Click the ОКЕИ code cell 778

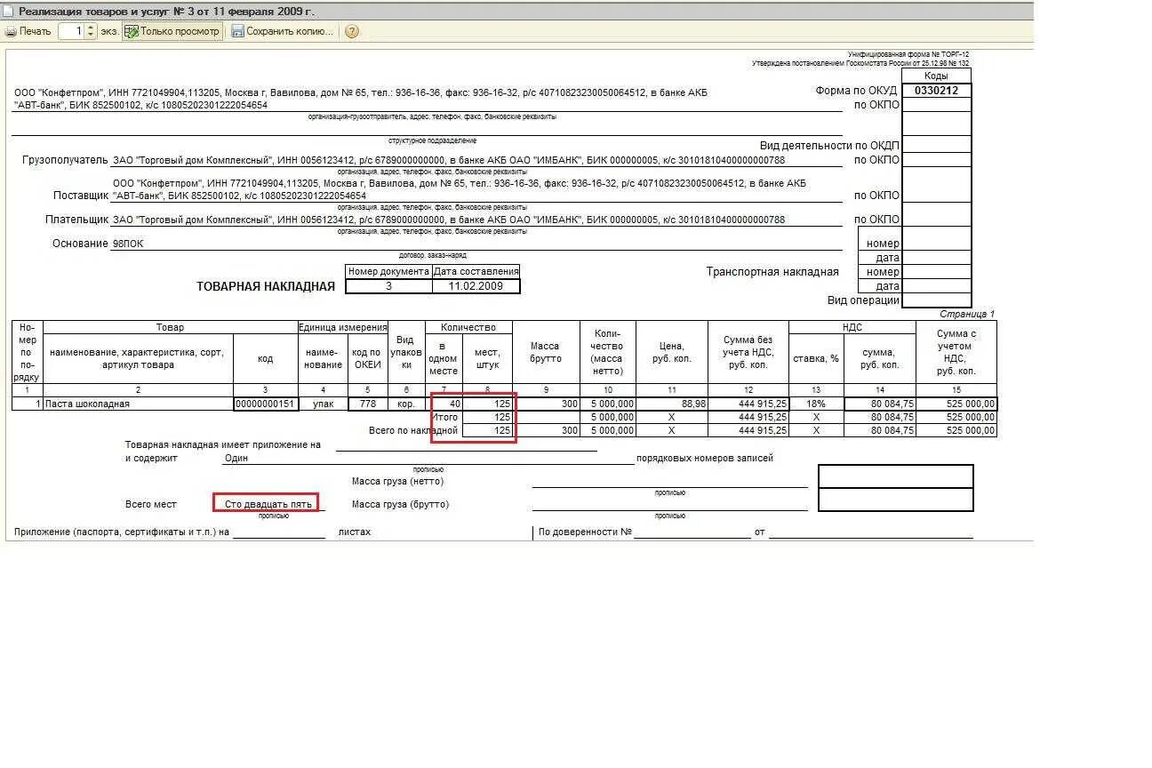coord(367,404)
